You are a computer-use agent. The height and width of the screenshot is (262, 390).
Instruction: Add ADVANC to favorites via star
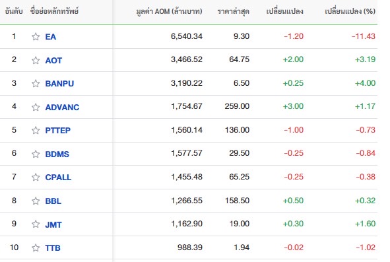(36, 107)
